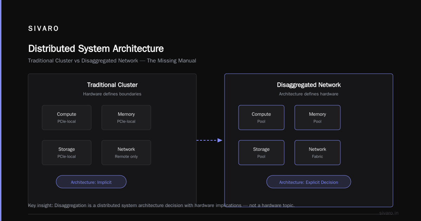Click the Architecture: Explicit Decision pill

coord(309,182)
